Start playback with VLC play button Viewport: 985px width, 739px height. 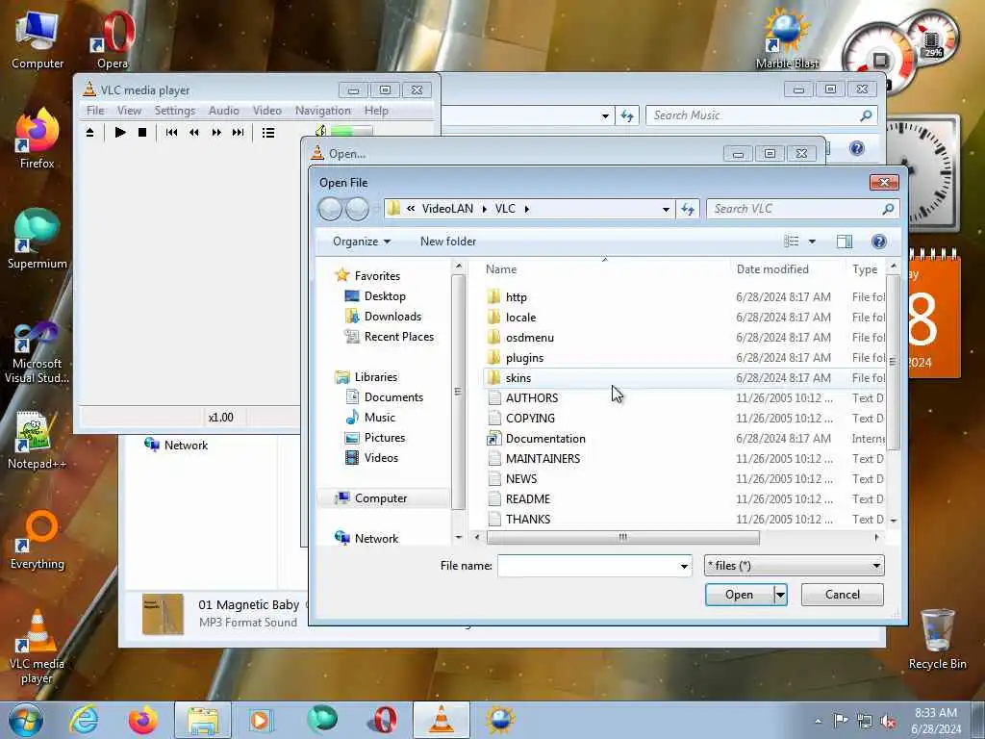pos(120,133)
